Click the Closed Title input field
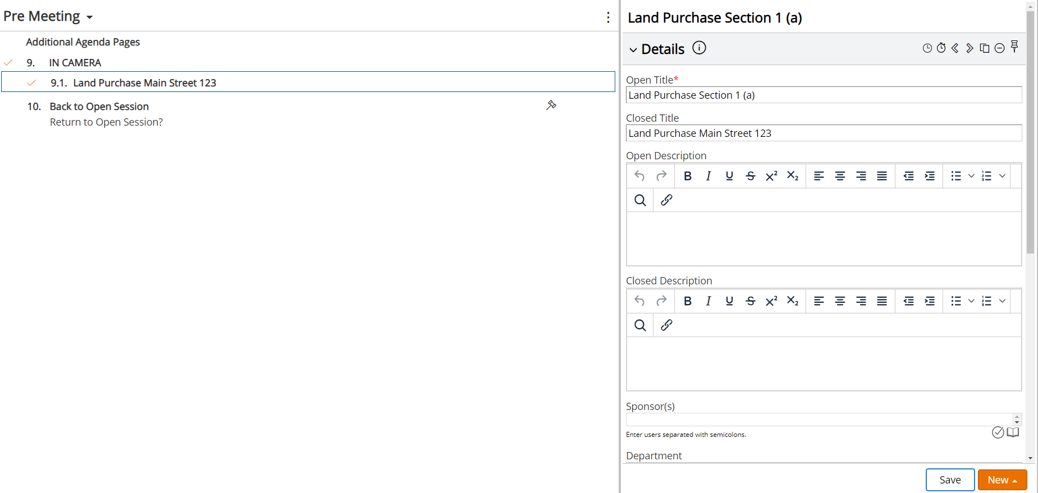This screenshot has height=493, width=1038. point(824,133)
